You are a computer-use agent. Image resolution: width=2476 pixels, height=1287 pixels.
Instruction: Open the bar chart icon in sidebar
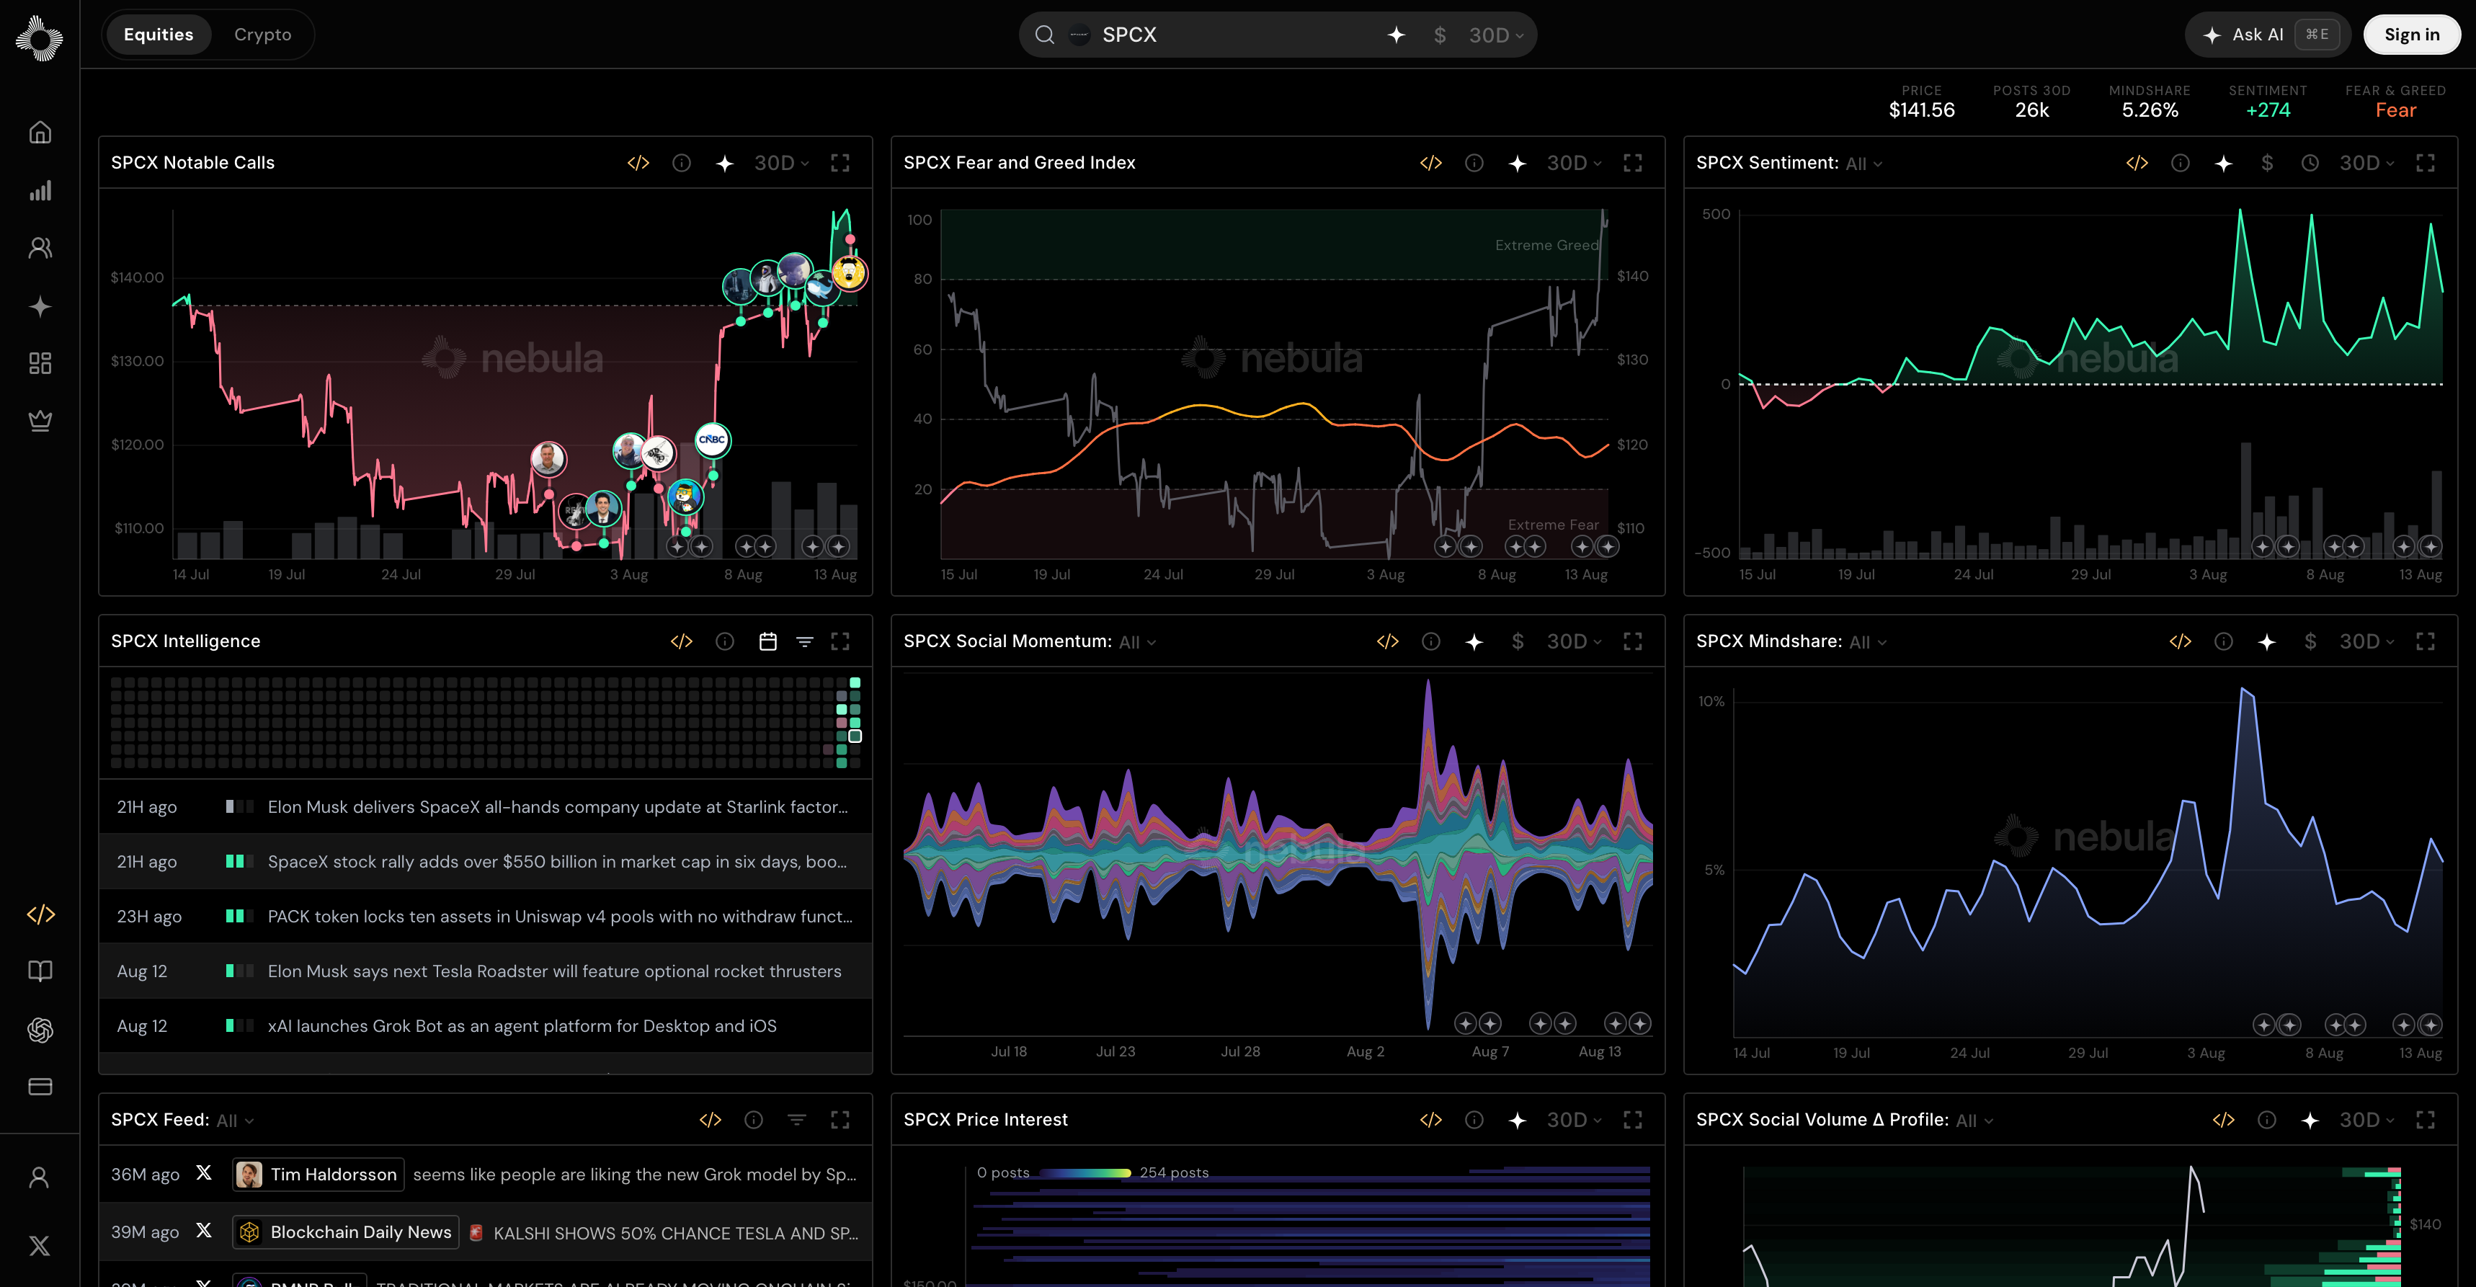tap(40, 190)
